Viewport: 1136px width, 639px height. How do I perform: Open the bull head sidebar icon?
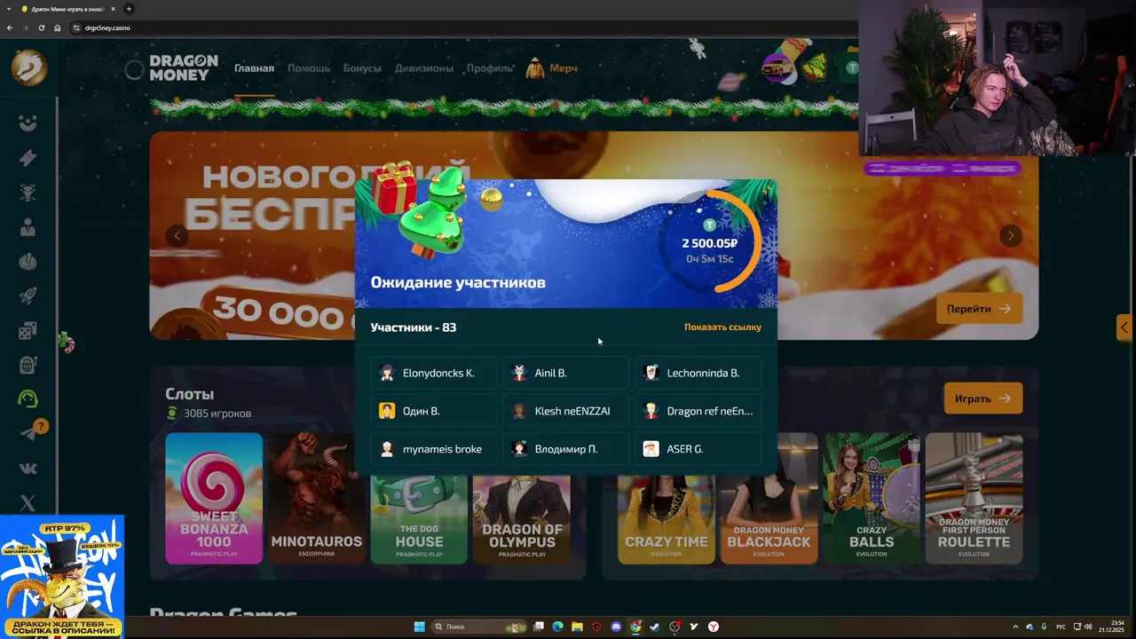pyautogui.click(x=28, y=193)
